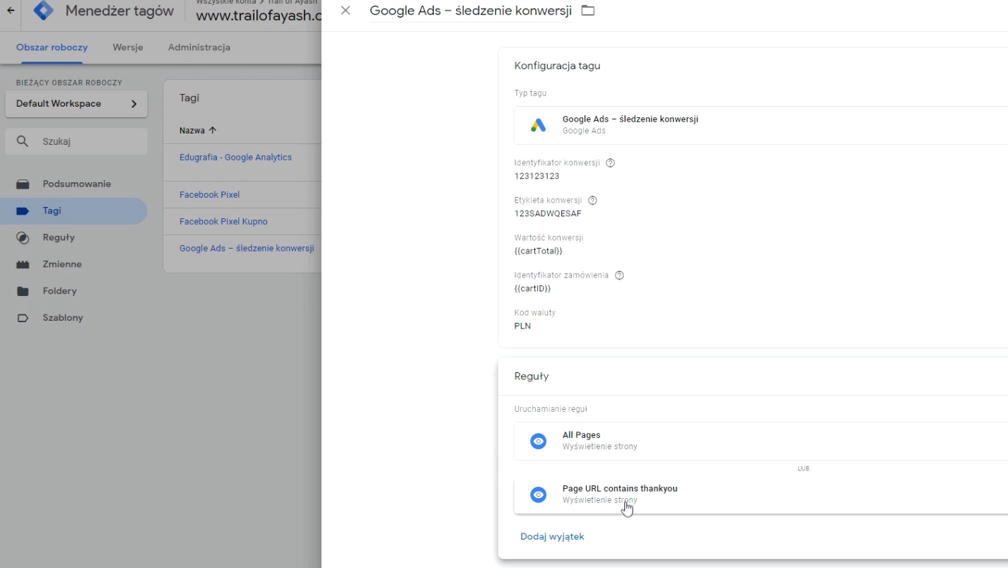Open help for Etykieta konwersji
Viewport: 1008px width, 568px height.
593,200
